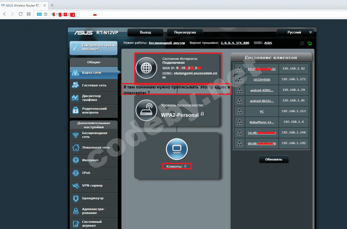Open VPN сервер settings
Screen dimensions: 347x229
coord(94,186)
